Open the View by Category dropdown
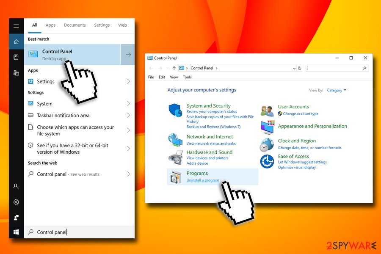381x254 pixels. (x=337, y=90)
